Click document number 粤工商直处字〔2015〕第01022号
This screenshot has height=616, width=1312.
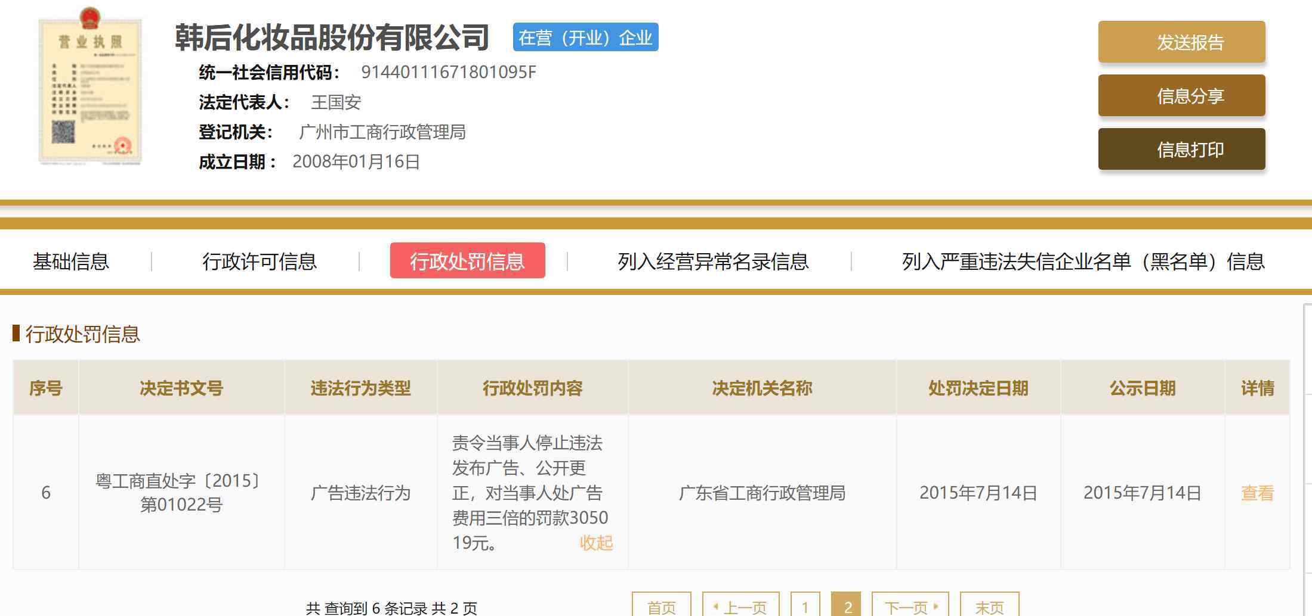(x=181, y=493)
